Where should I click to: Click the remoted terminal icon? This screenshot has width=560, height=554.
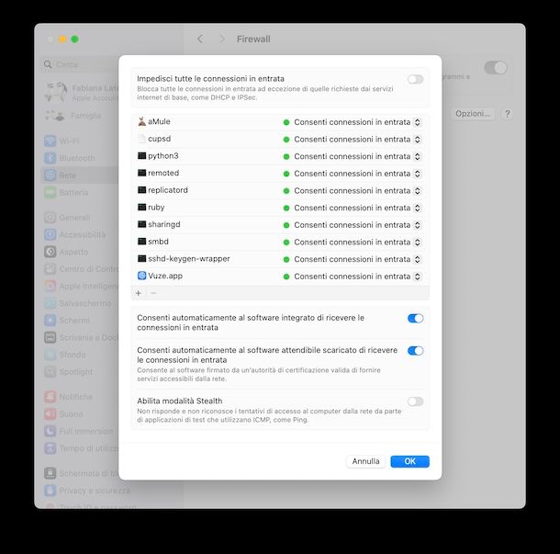coord(141,173)
